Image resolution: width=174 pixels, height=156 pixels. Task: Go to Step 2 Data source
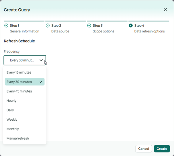coord(65,27)
